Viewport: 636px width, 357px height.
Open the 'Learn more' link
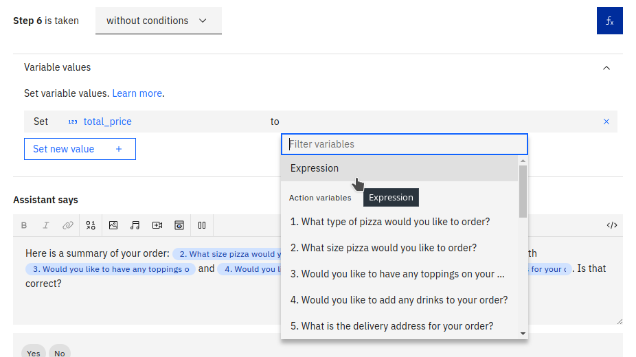(x=137, y=93)
